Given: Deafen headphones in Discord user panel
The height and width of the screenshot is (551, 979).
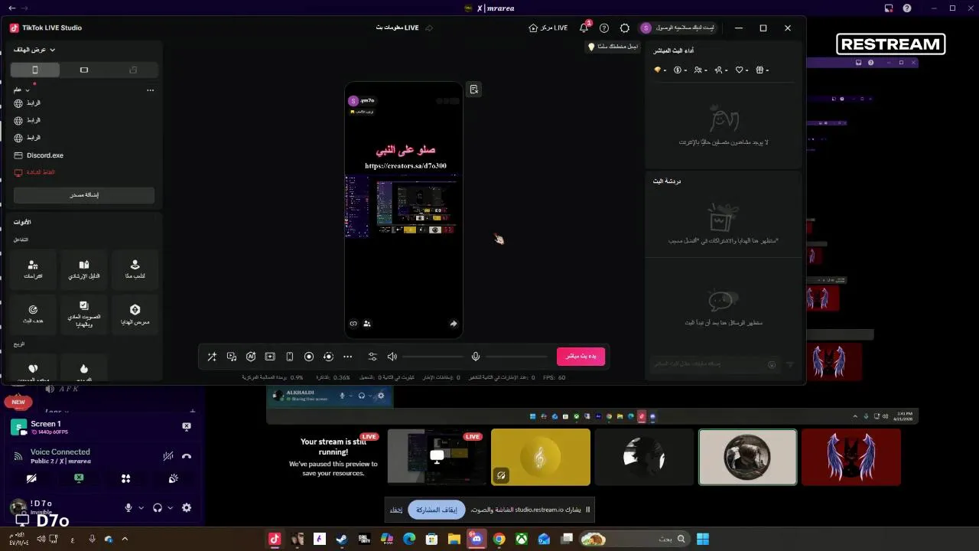Looking at the screenshot, I should coord(157,507).
